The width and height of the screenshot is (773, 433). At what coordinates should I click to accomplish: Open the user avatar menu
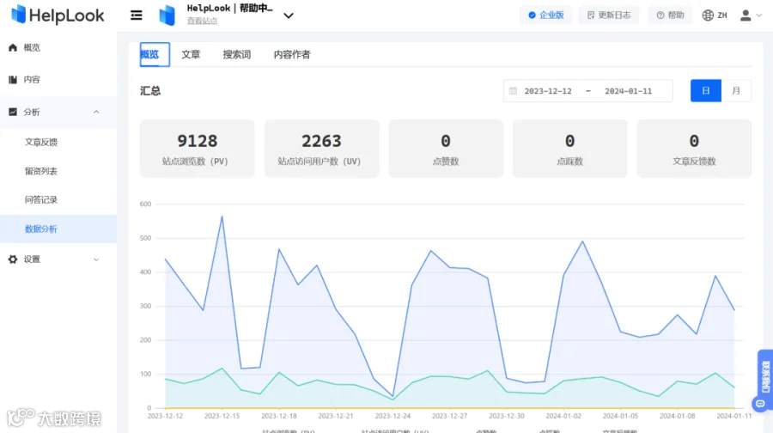[746, 15]
